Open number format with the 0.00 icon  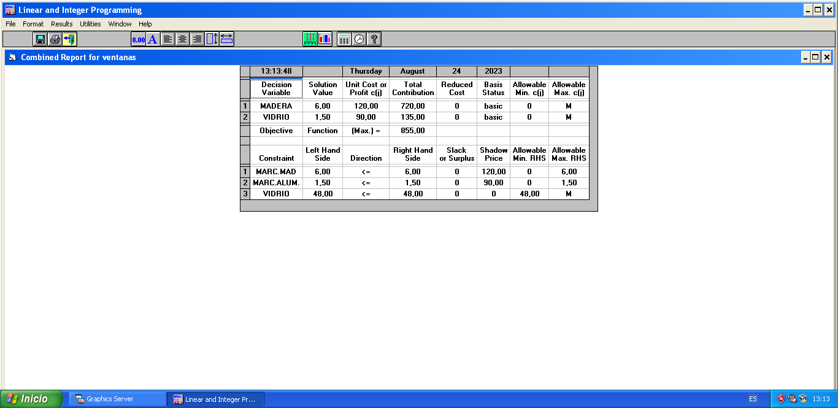[138, 39]
